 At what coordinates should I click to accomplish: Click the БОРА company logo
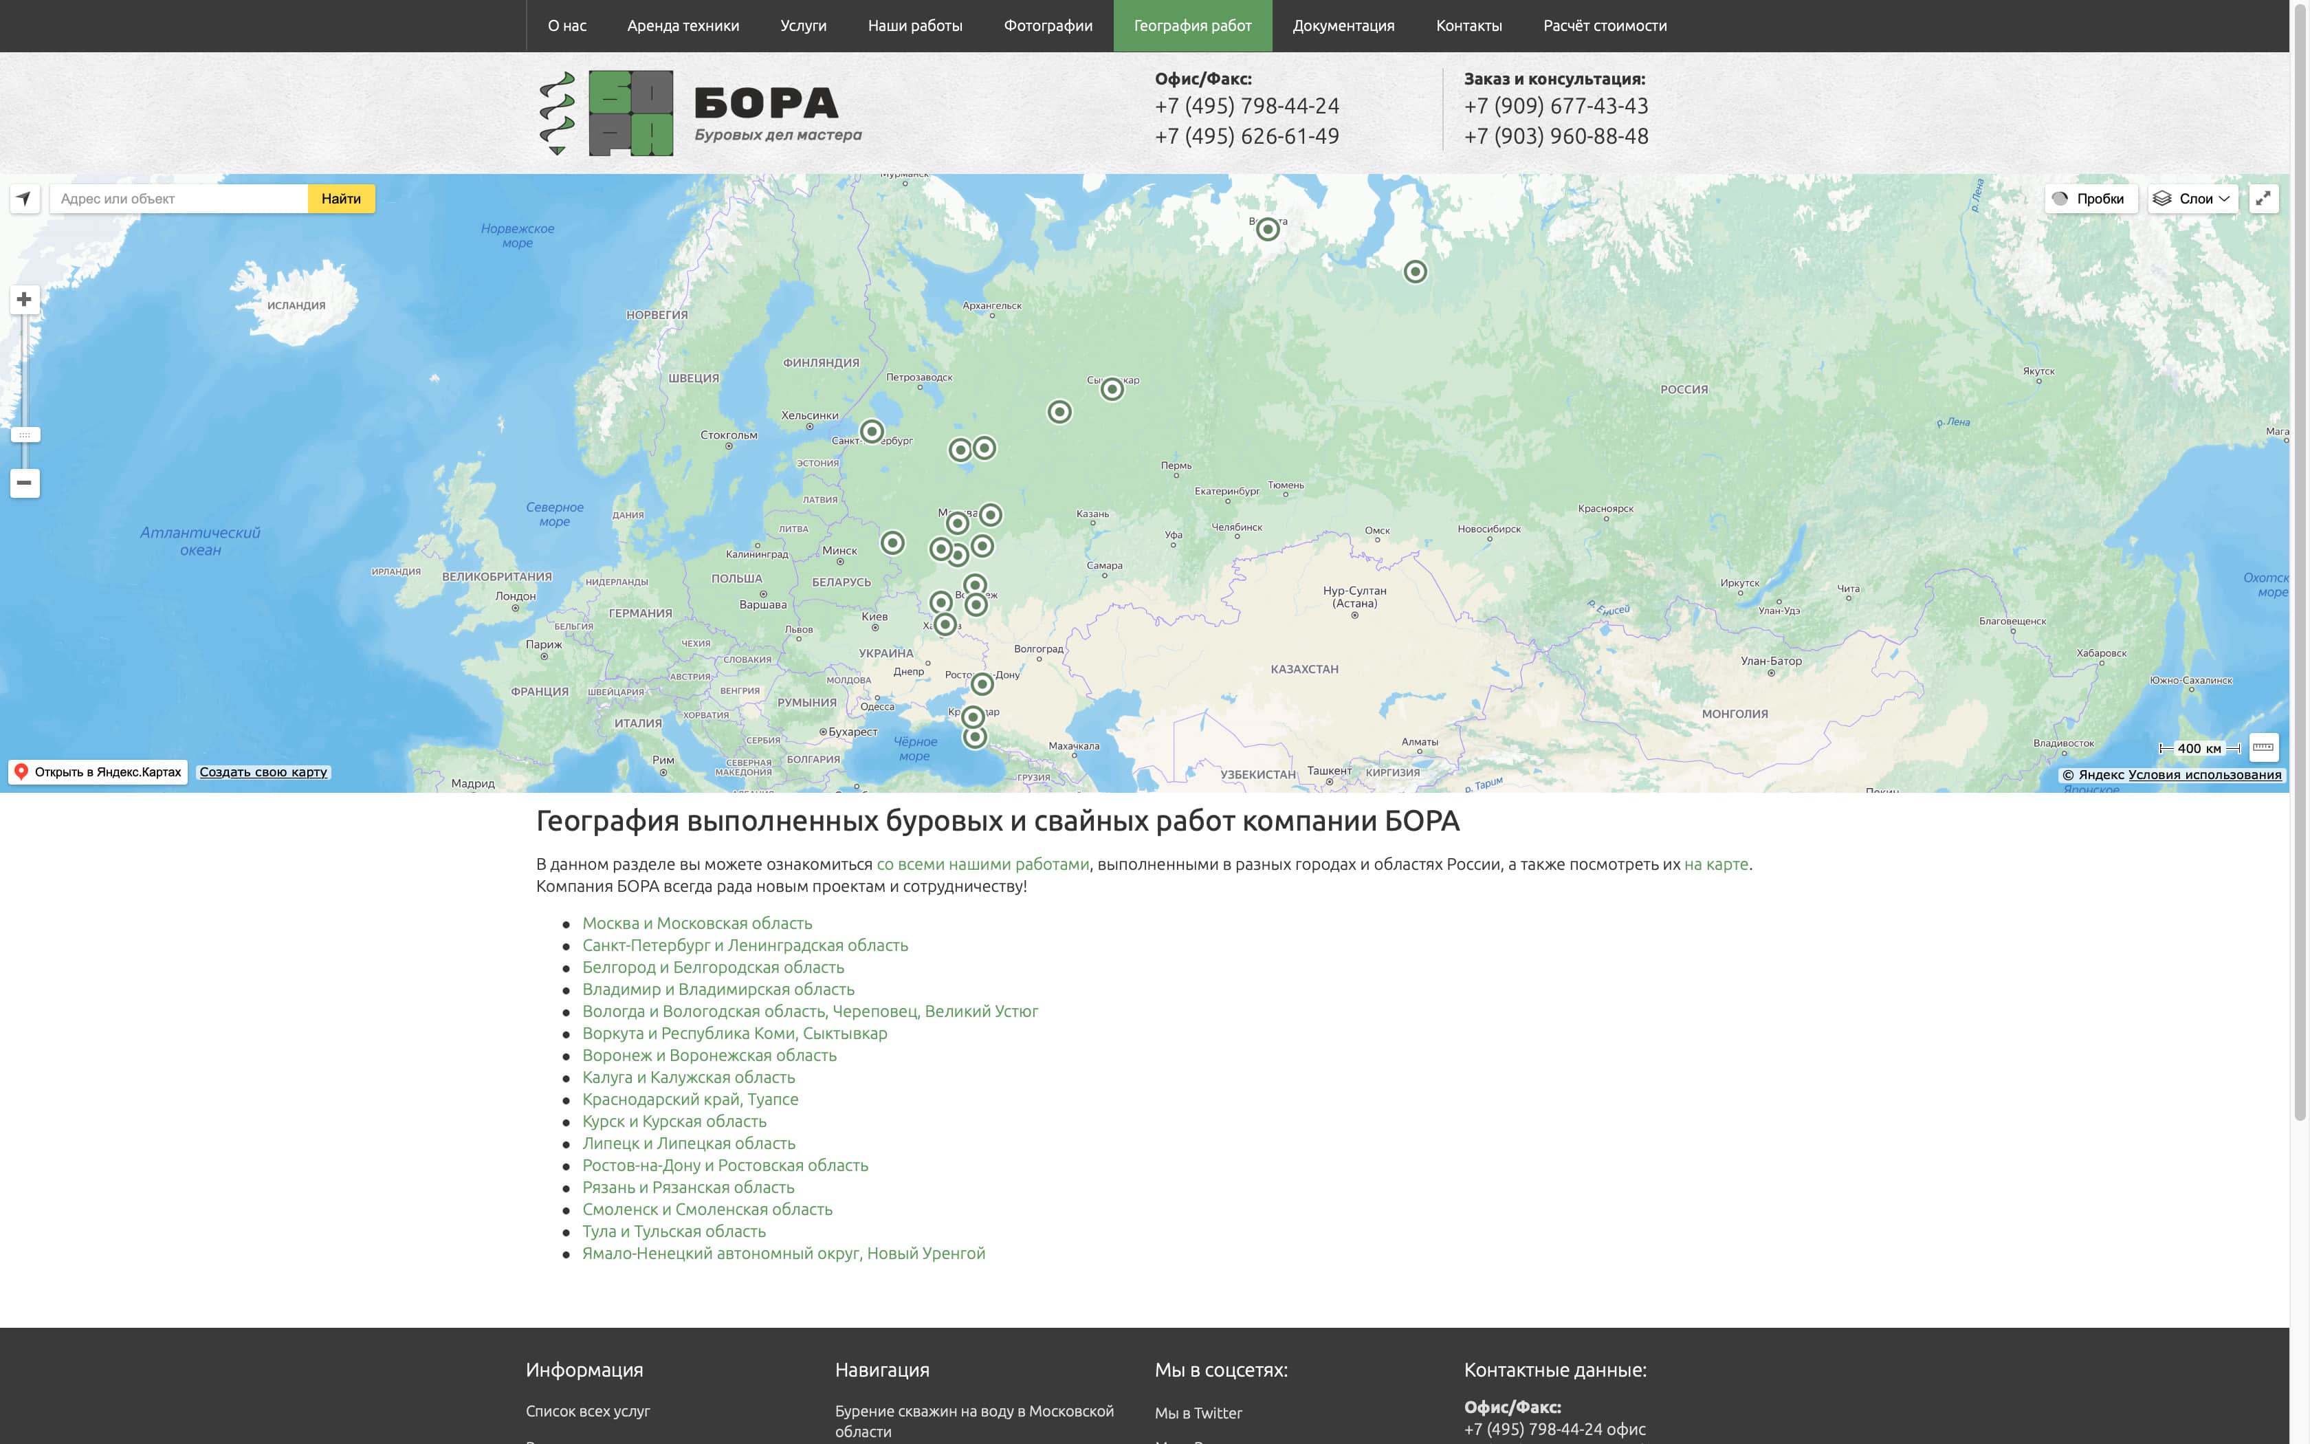tap(701, 113)
